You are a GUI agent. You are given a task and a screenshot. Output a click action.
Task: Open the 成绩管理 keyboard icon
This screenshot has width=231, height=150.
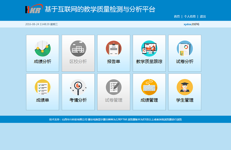pyautogui.click(x=149, y=87)
